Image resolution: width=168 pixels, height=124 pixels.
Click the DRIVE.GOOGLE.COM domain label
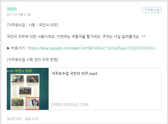[70, 105]
